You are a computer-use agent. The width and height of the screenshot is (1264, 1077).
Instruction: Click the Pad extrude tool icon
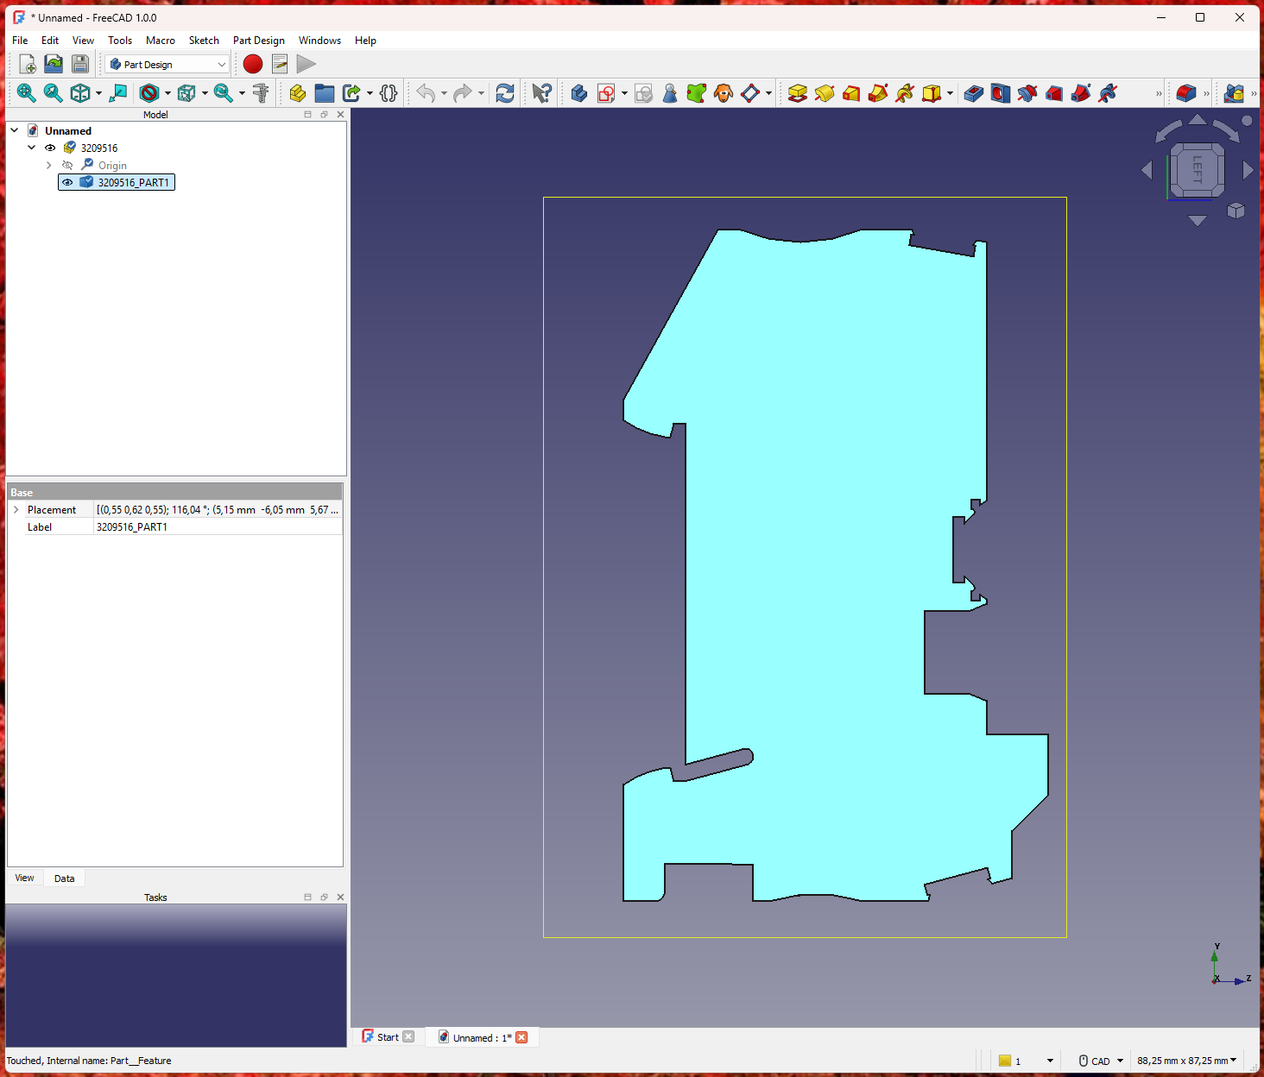[x=797, y=93]
